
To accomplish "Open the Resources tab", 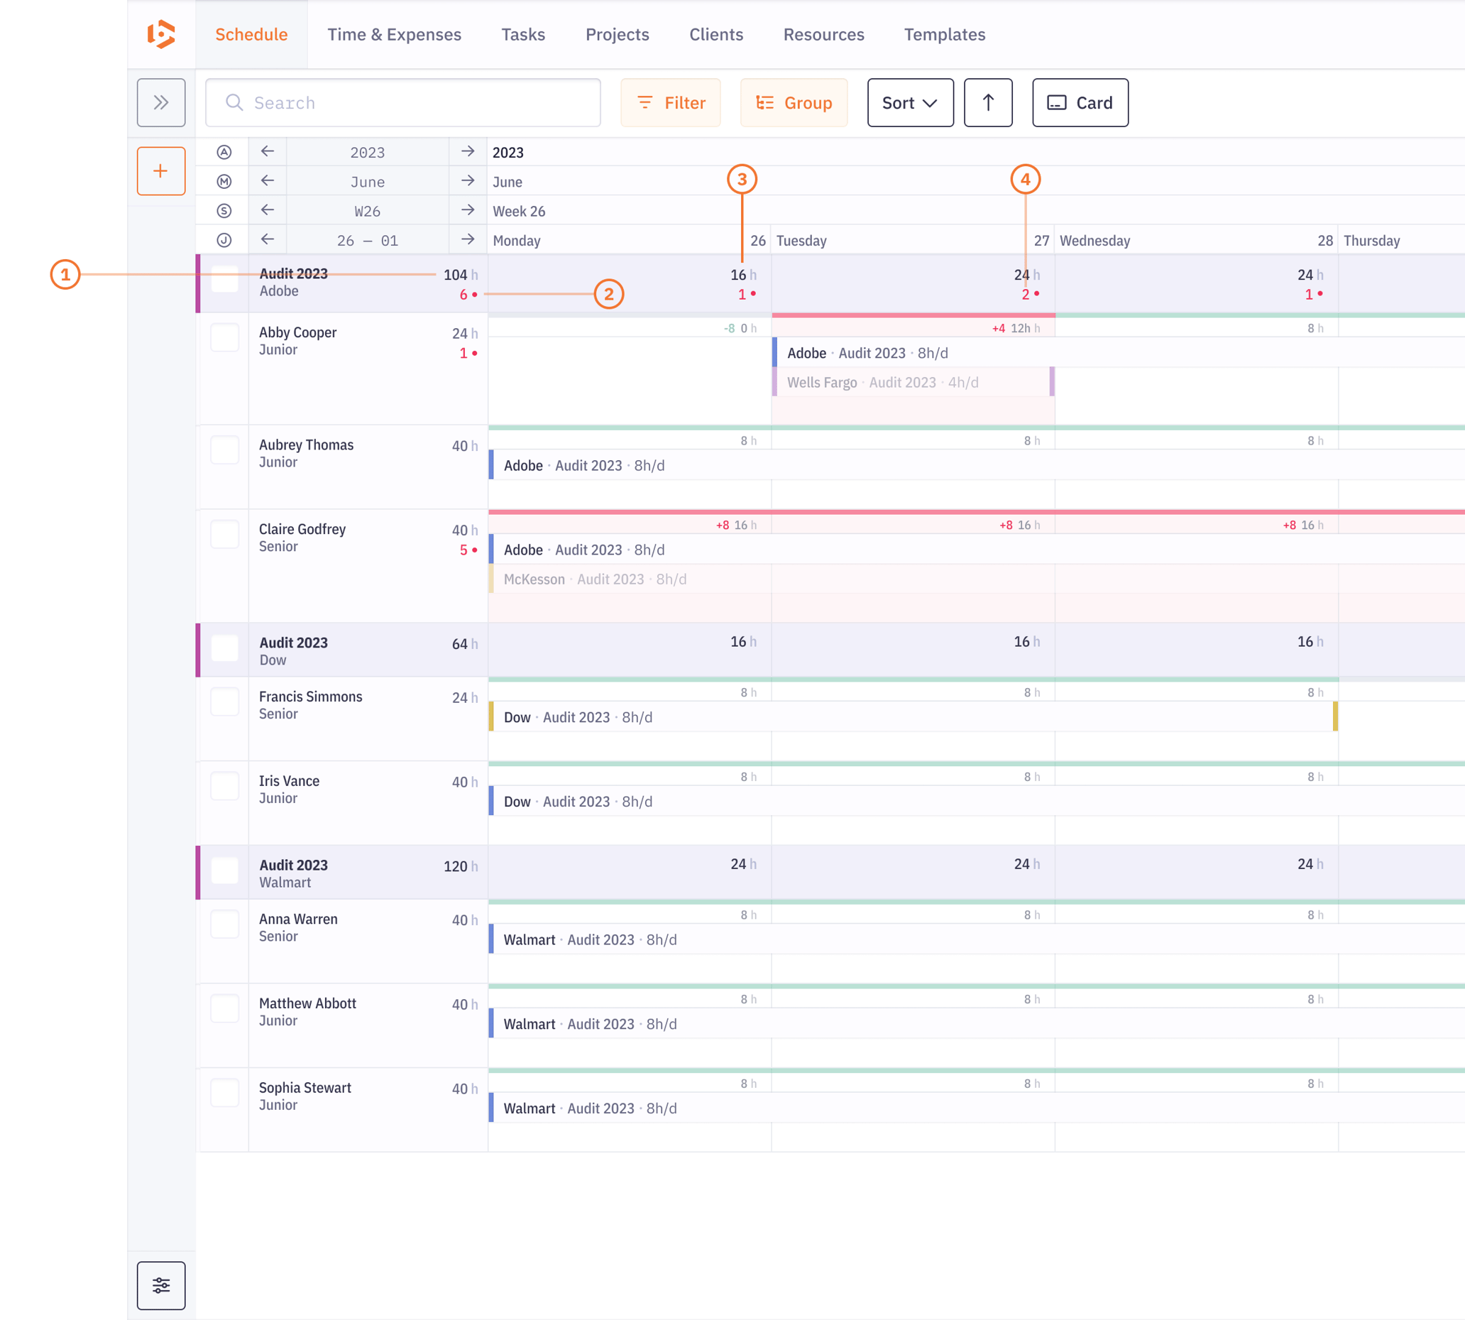I will tap(823, 34).
